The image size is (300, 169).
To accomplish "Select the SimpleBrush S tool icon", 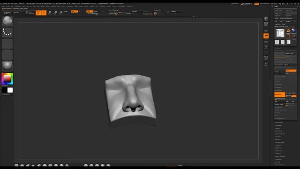I will pos(288,31).
